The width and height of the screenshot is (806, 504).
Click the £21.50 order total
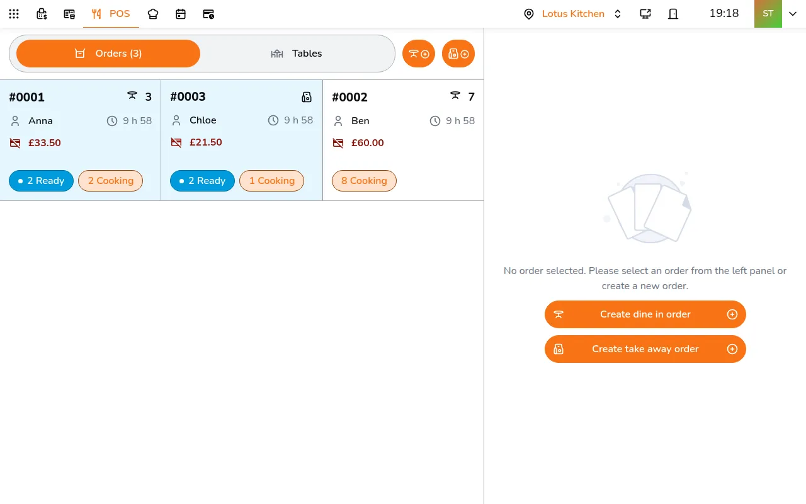206,142
